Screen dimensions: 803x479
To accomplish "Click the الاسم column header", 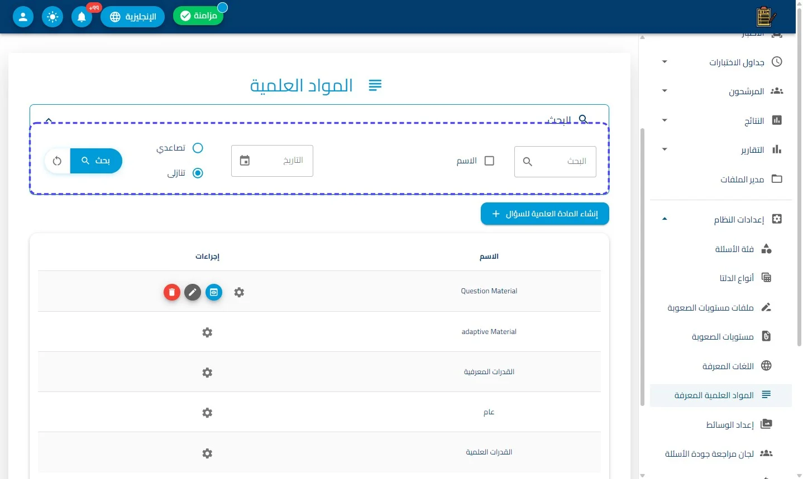I will pyautogui.click(x=489, y=257).
